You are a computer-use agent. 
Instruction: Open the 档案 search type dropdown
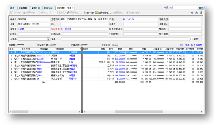click(x=171, y=7)
